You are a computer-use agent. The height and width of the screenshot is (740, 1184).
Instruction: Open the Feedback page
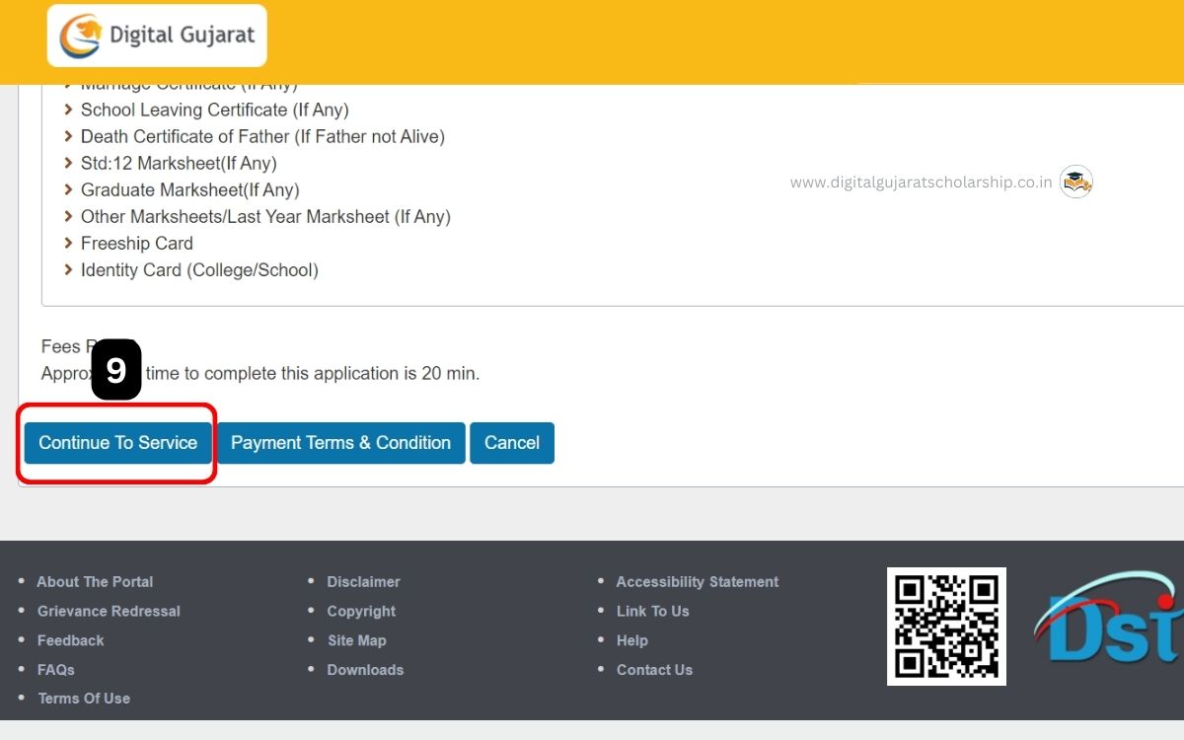tap(70, 640)
